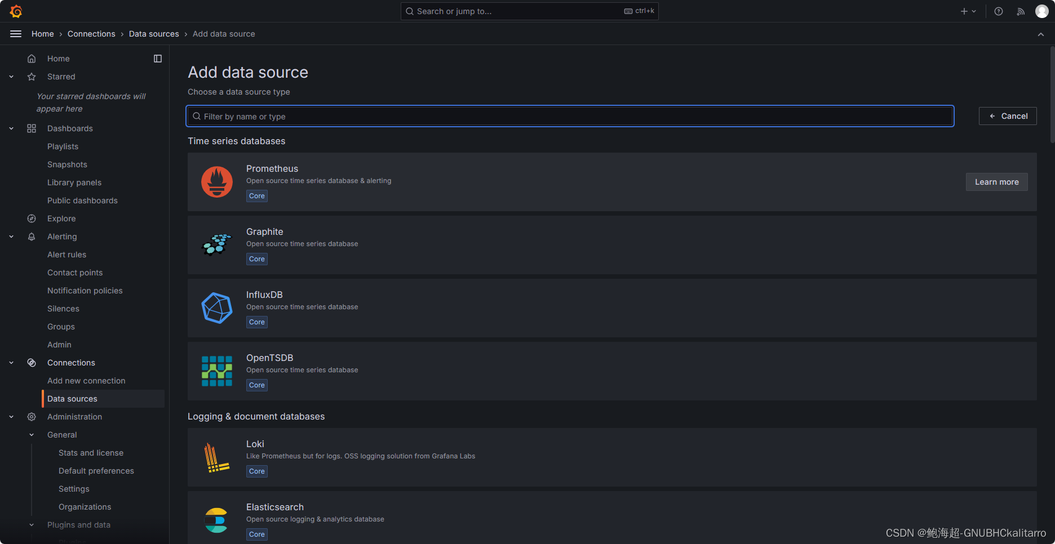Click the Grafana logo icon
This screenshot has width=1055, height=544.
coord(16,11)
